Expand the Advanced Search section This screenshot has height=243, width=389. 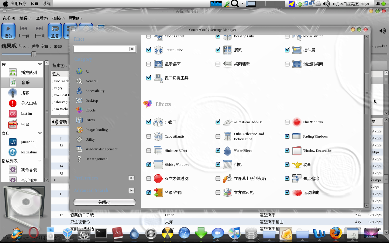tap(131, 190)
